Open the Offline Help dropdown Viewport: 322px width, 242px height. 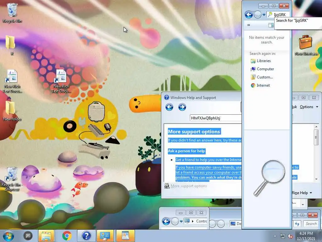coord(302,193)
